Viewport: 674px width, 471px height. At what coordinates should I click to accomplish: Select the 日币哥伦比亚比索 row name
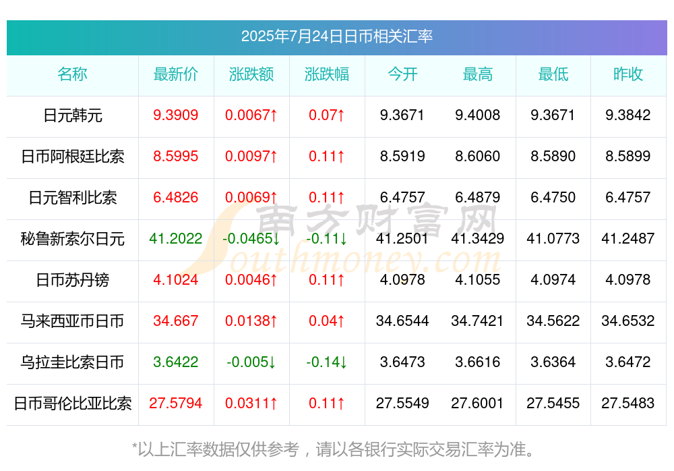(x=73, y=404)
